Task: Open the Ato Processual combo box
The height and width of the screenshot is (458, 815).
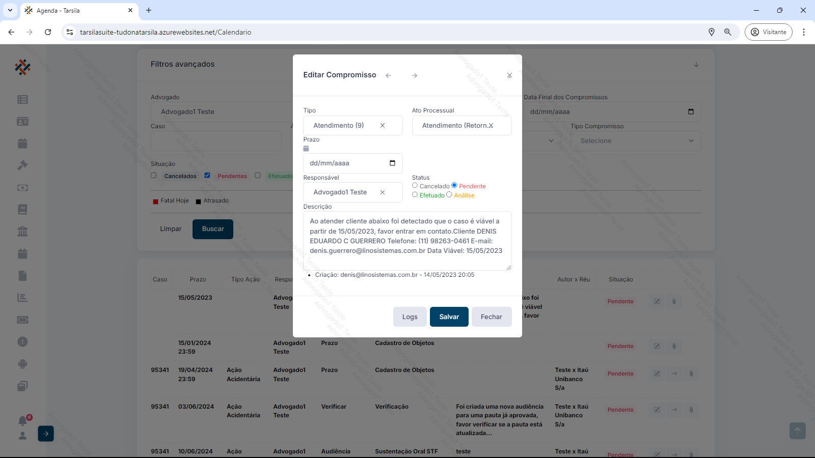Action: pos(461,126)
